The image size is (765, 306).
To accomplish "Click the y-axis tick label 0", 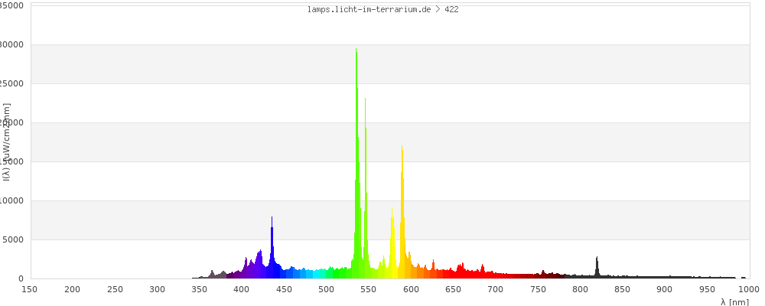I will click(x=21, y=279).
